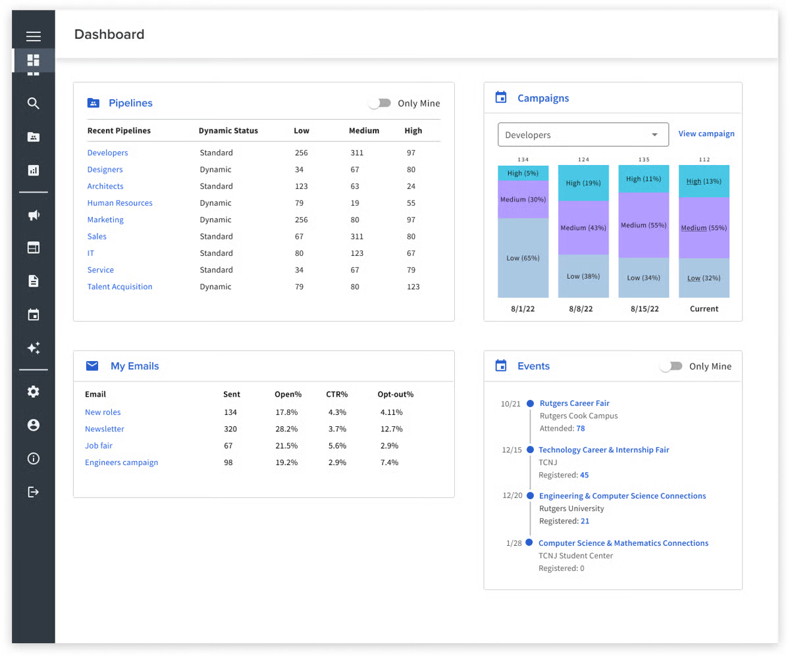Screen dimensions: 790x657
Task: Toggle Only Mine in the Events panel
Action: click(x=671, y=366)
